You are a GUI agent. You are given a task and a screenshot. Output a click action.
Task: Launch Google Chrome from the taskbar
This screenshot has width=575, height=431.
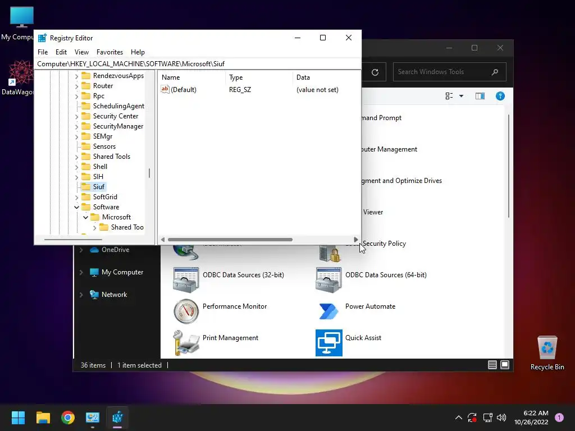[x=68, y=418]
